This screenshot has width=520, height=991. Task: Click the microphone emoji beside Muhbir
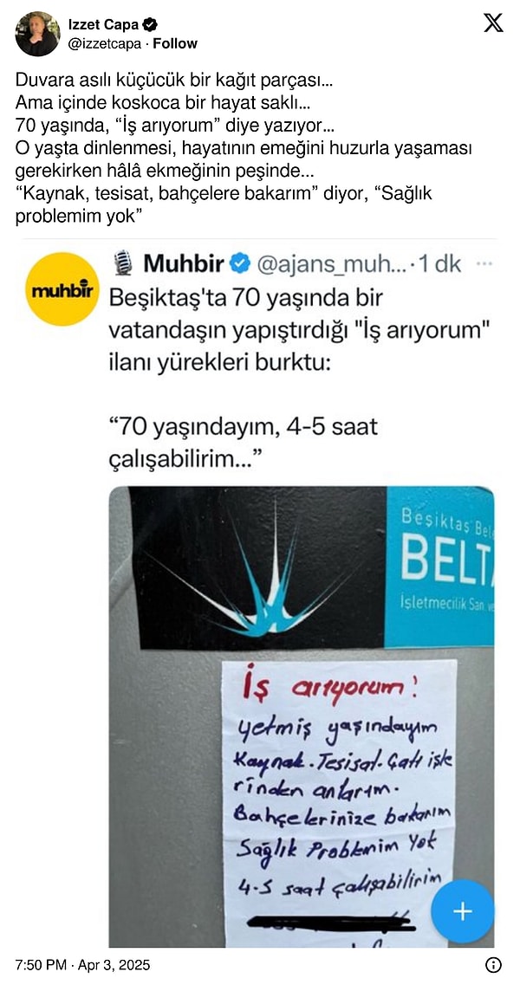[123, 264]
